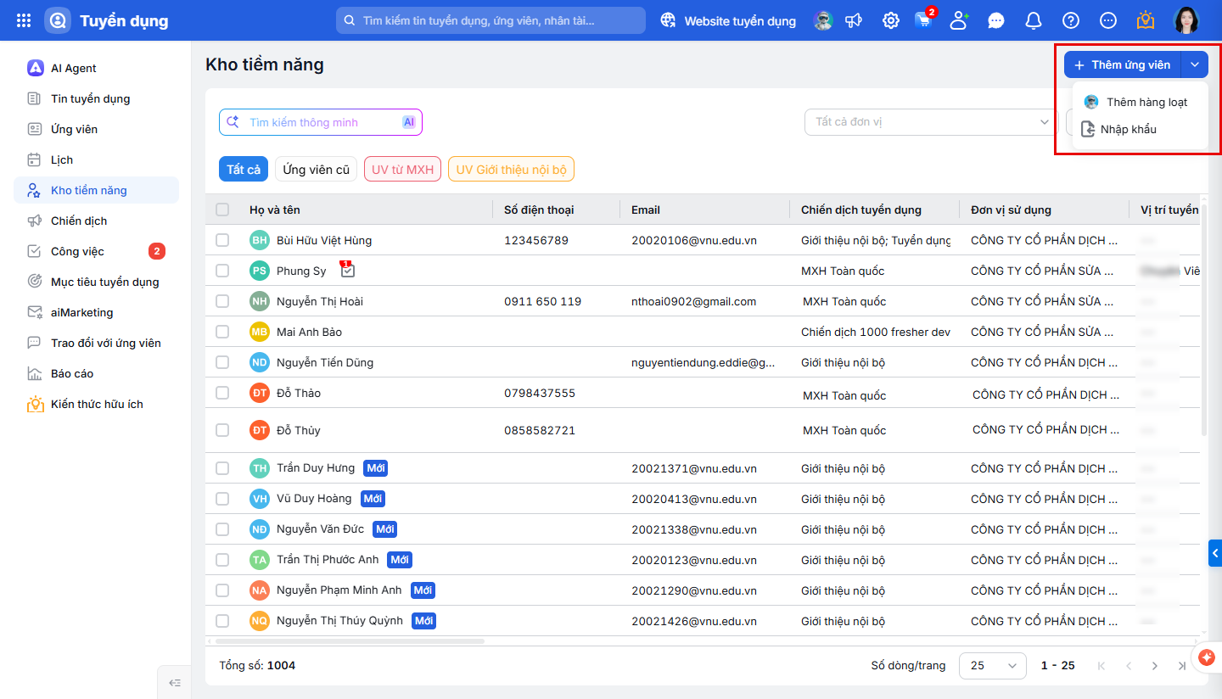This screenshot has height=699, width=1222.
Task: Open Mục tiêu tuyển dụng in sidebar
Action: point(96,282)
